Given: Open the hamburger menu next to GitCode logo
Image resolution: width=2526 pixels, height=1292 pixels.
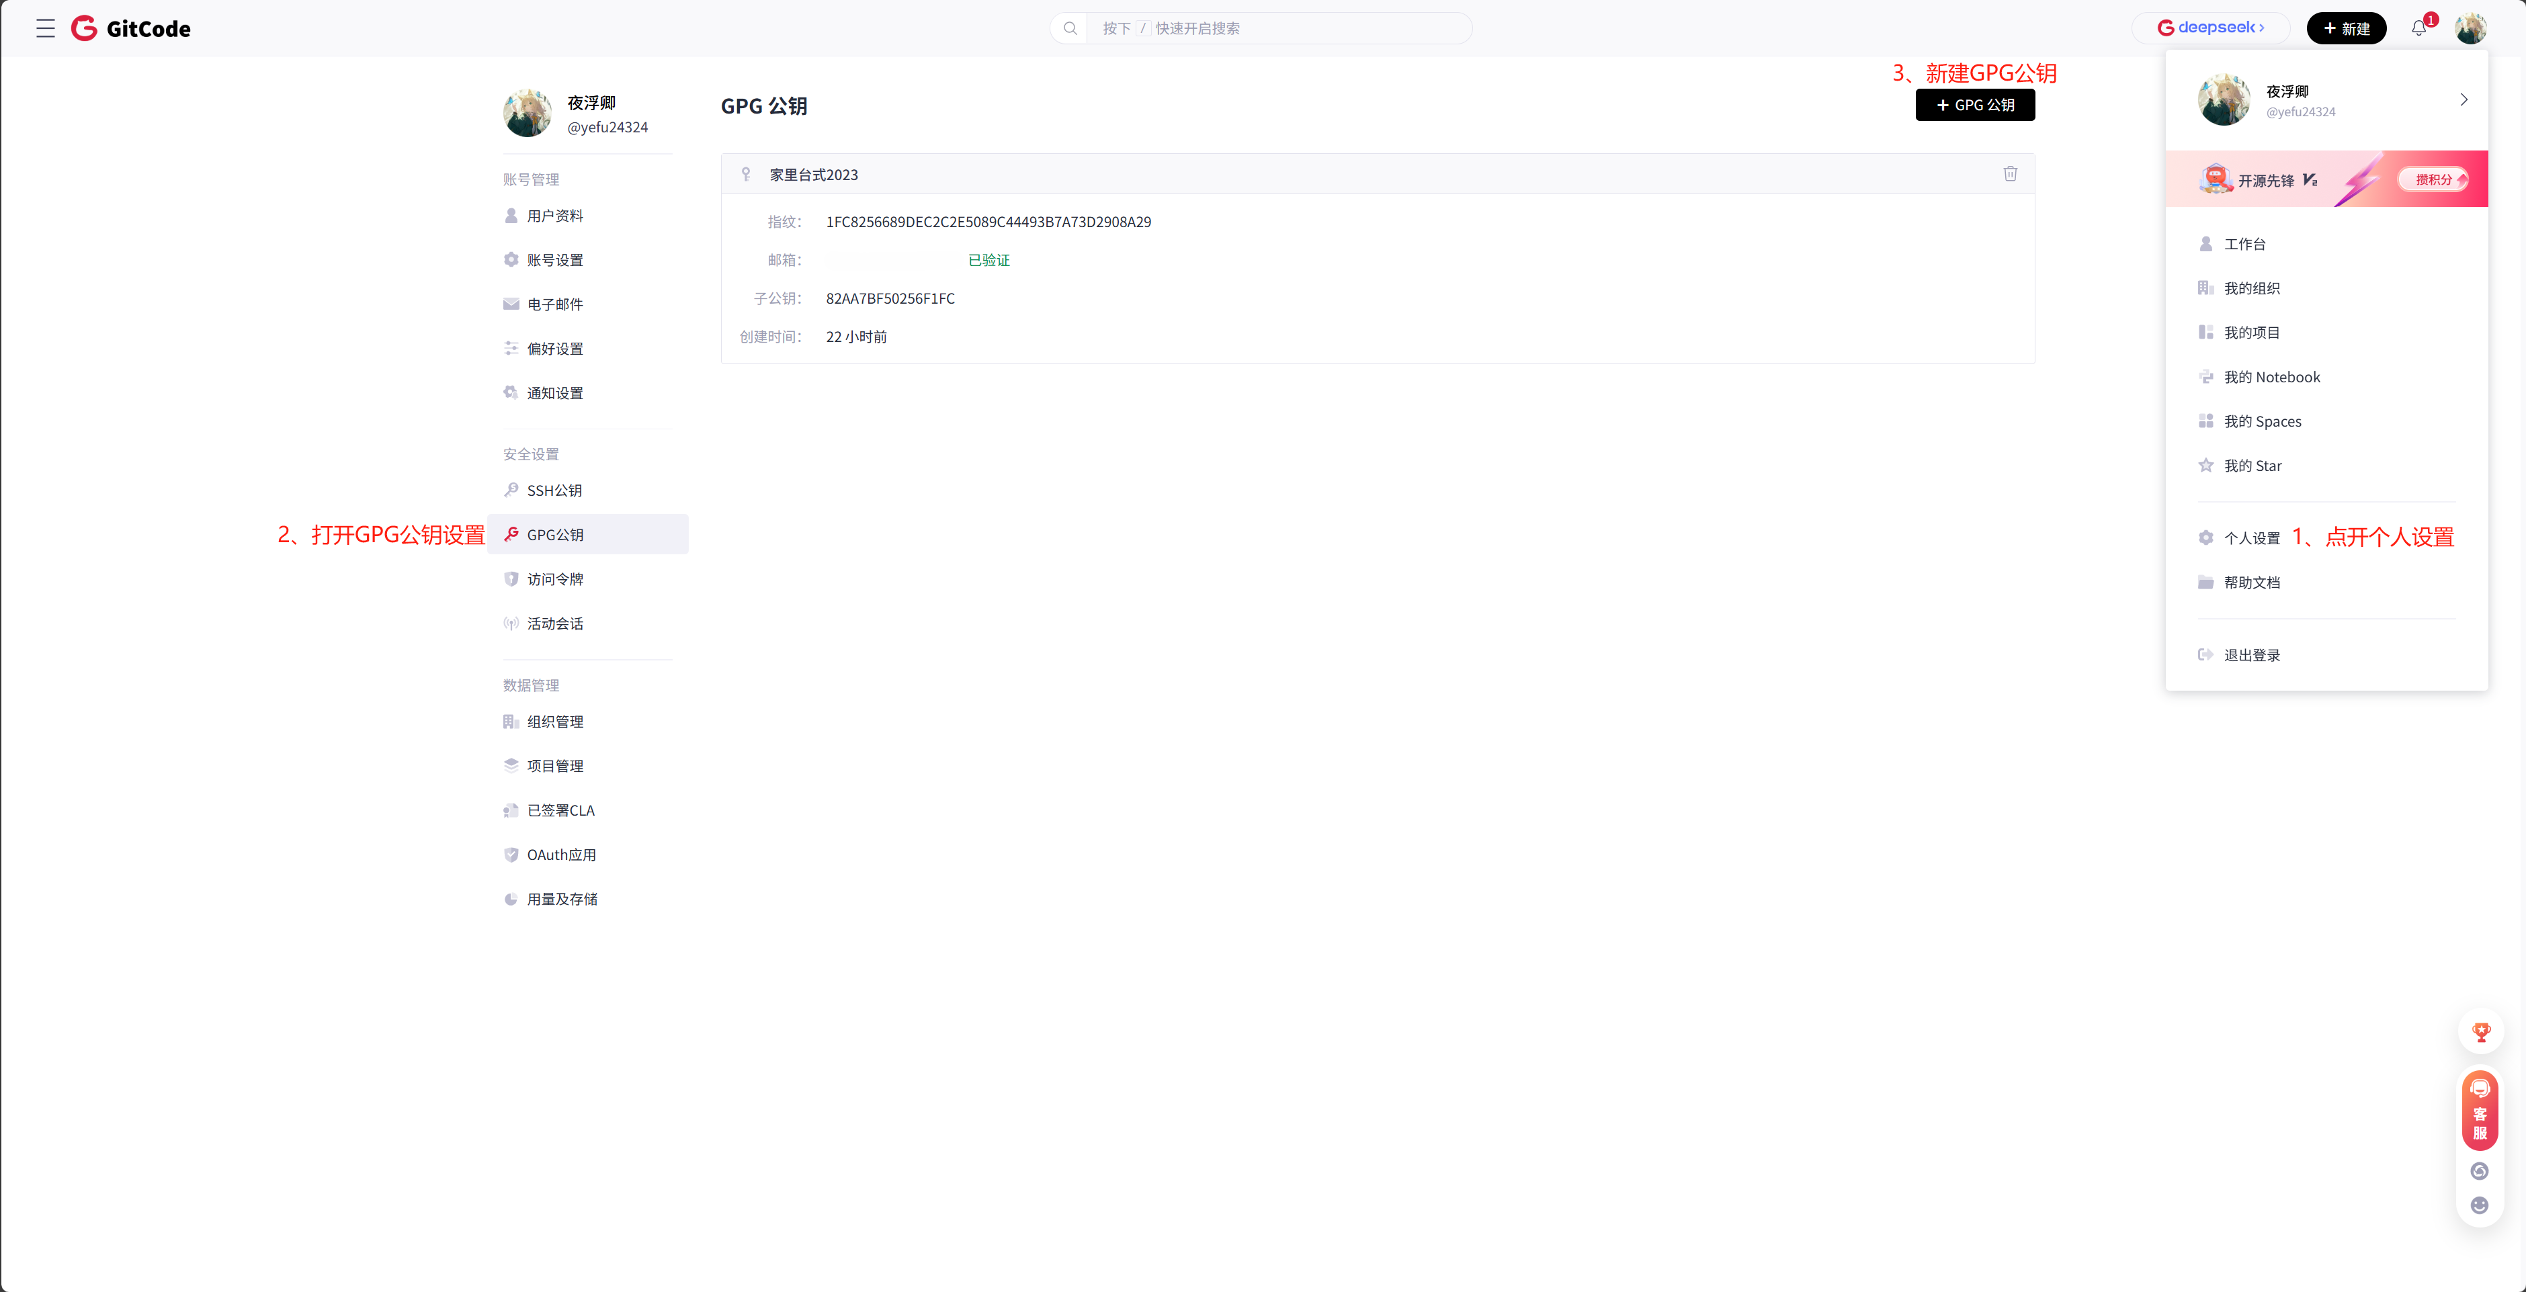Looking at the screenshot, I should click(45, 28).
